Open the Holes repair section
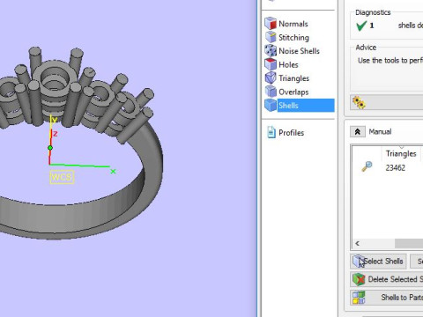The image size is (423, 317). click(282, 64)
